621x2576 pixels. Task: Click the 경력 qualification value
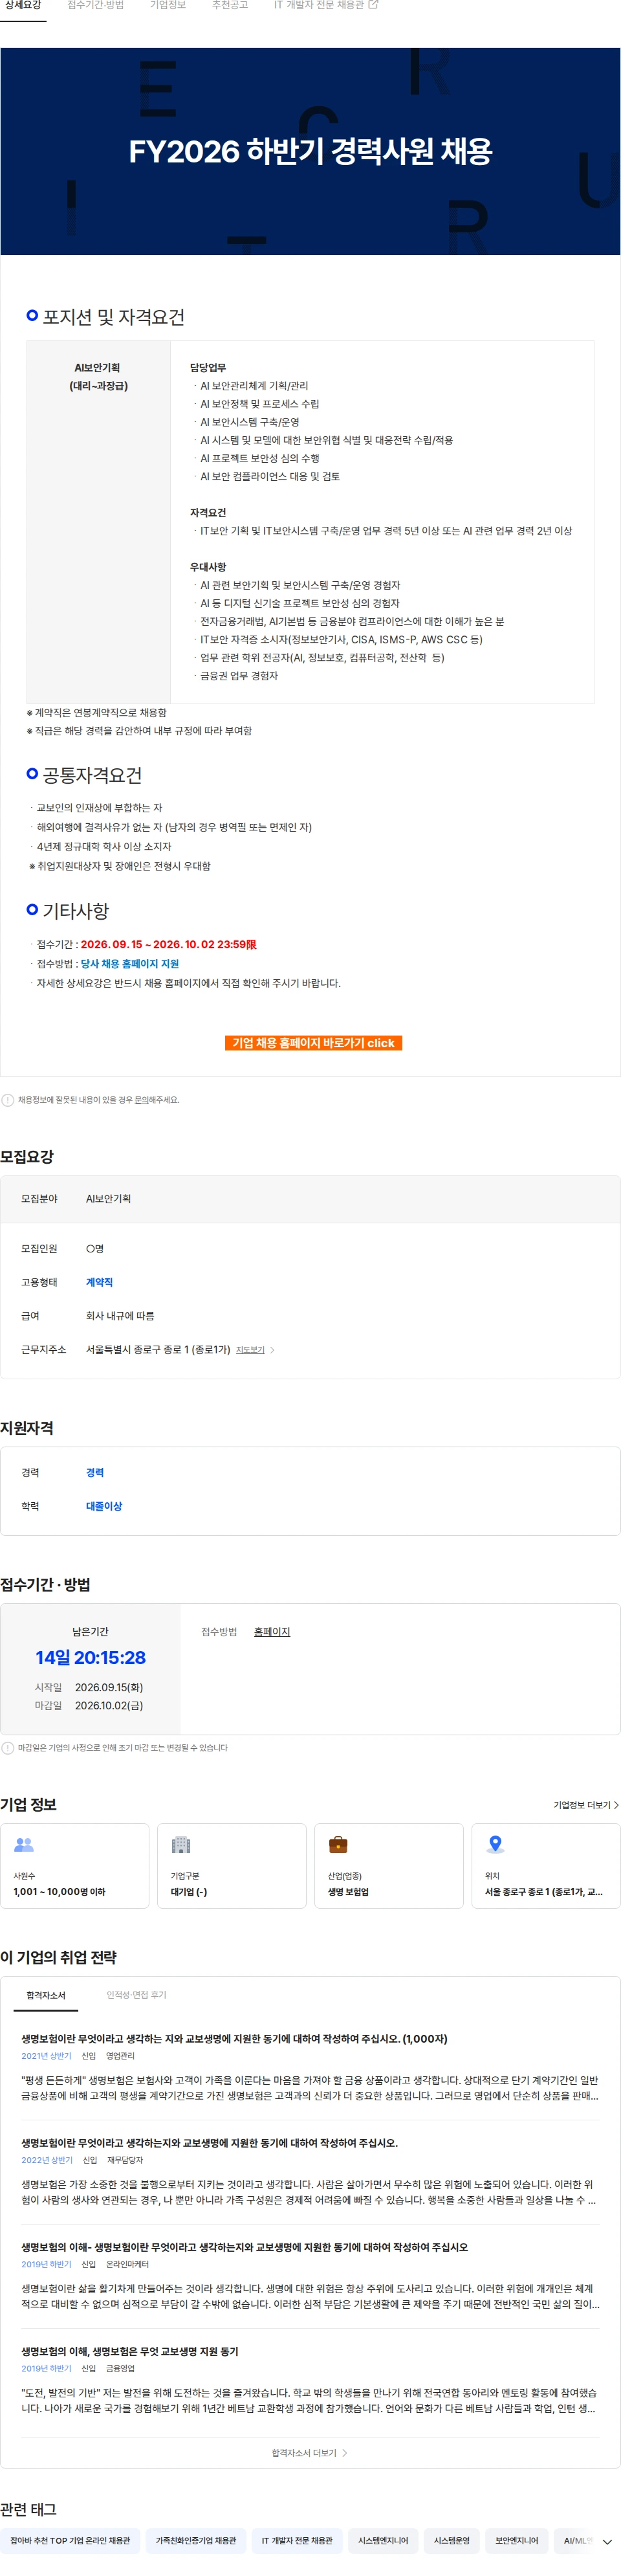(95, 1473)
